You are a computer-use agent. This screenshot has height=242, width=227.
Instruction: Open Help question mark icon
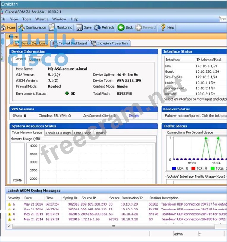[163, 27]
